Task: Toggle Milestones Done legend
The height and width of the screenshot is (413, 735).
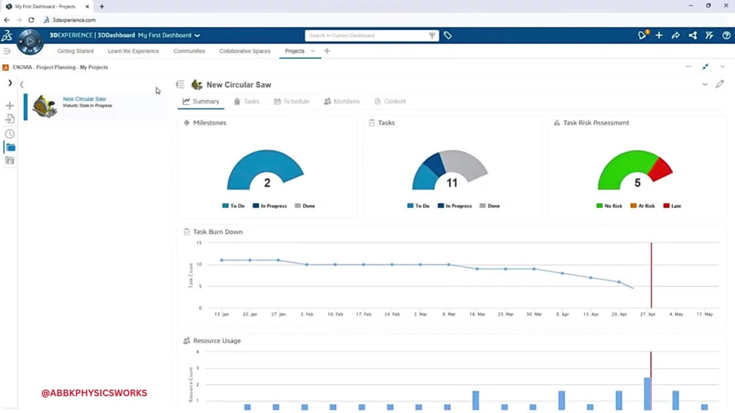Action: click(305, 206)
